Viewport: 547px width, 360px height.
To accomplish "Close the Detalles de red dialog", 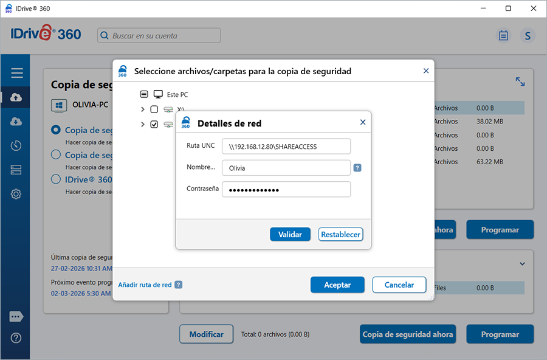I will point(363,122).
